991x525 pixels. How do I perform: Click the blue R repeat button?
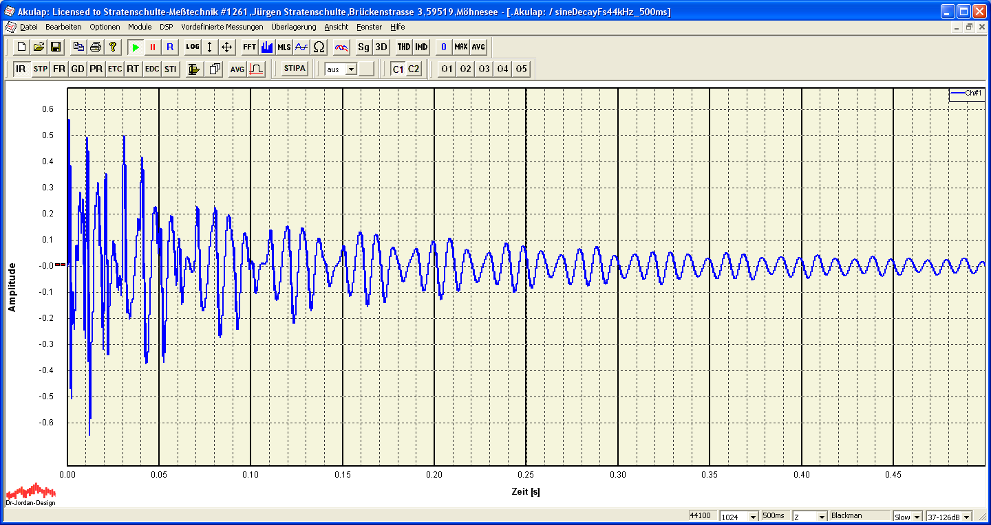pyautogui.click(x=170, y=47)
